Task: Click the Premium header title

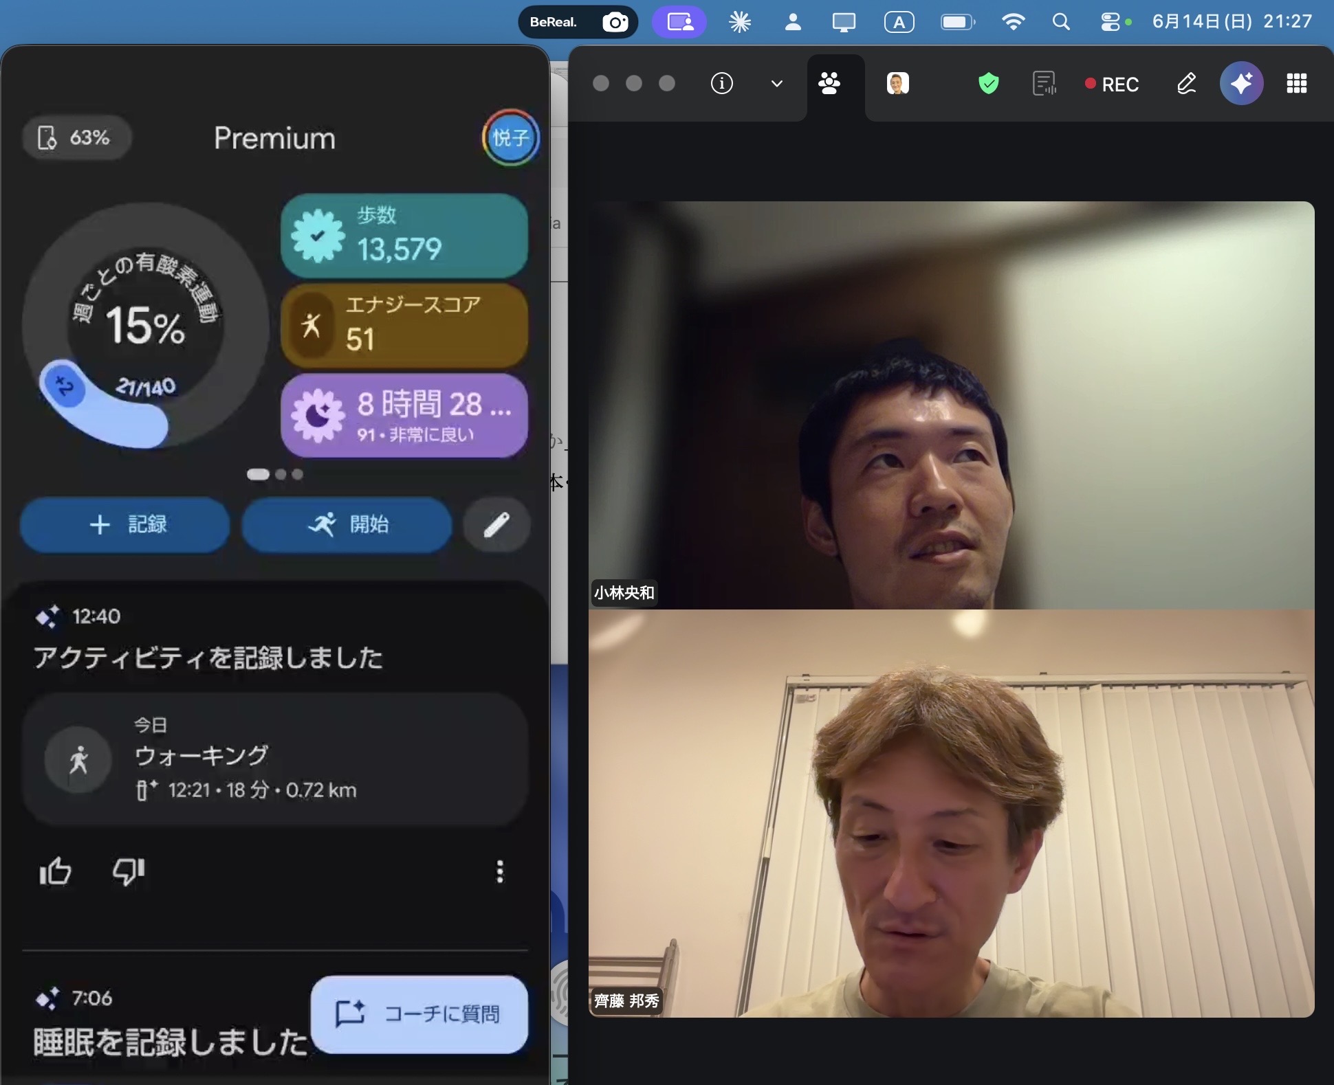Action: pos(274,139)
